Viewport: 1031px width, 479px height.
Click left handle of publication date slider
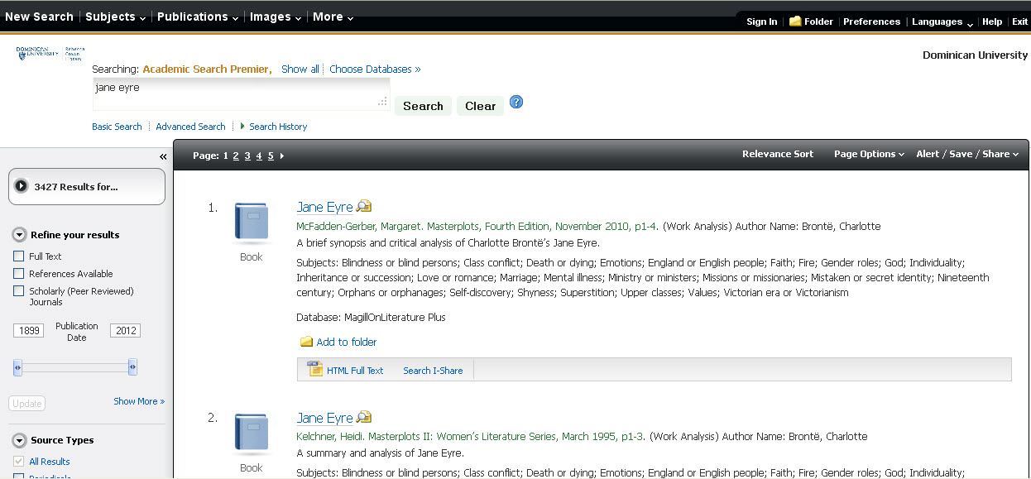[17, 367]
